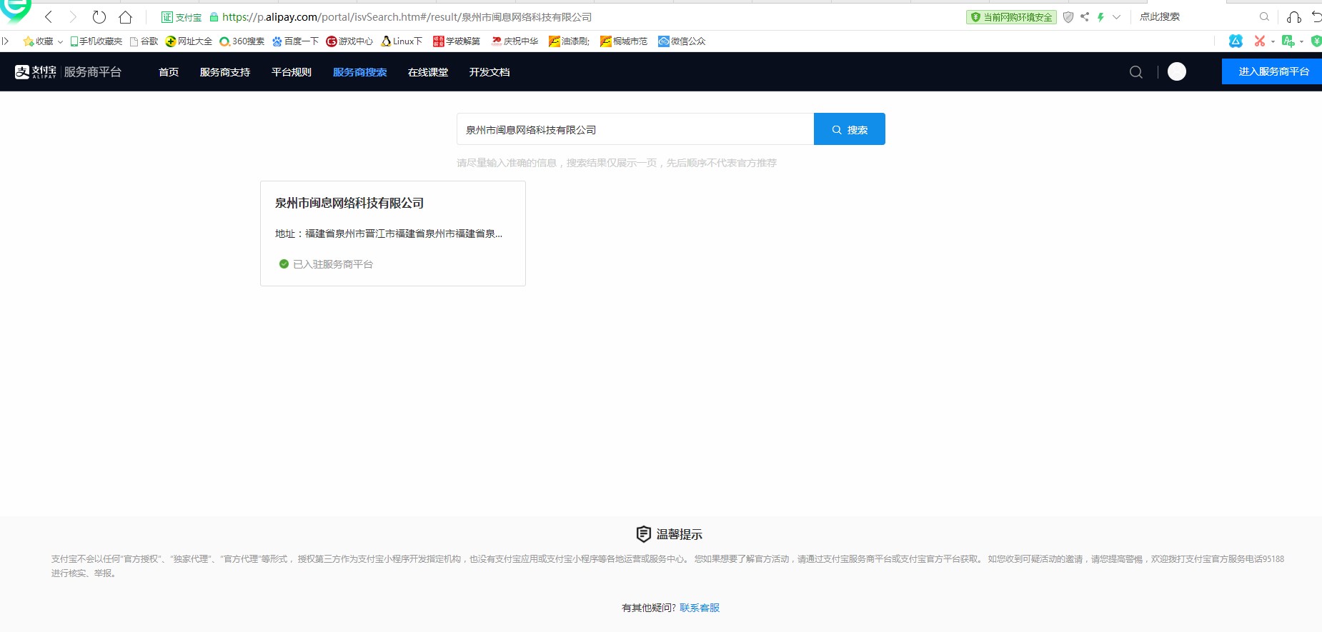Go to browser home page icon
This screenshot has width=1322, height=632.
click(x=125, y=17)
